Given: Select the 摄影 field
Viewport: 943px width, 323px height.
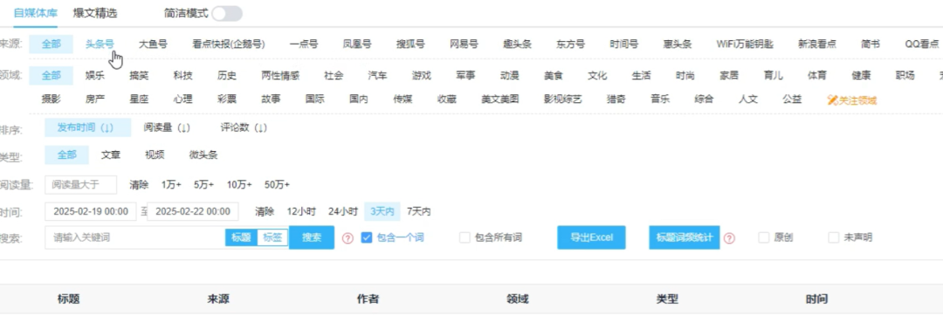Looking at the screenshot, I should coord(52,100).
